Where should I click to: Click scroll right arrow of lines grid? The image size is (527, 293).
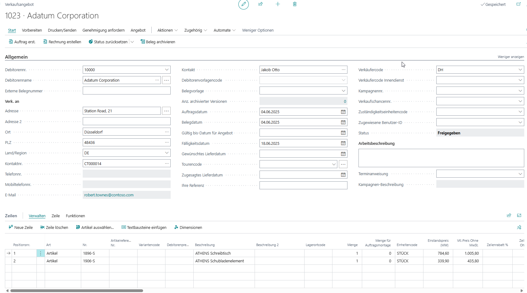point(522,291)
